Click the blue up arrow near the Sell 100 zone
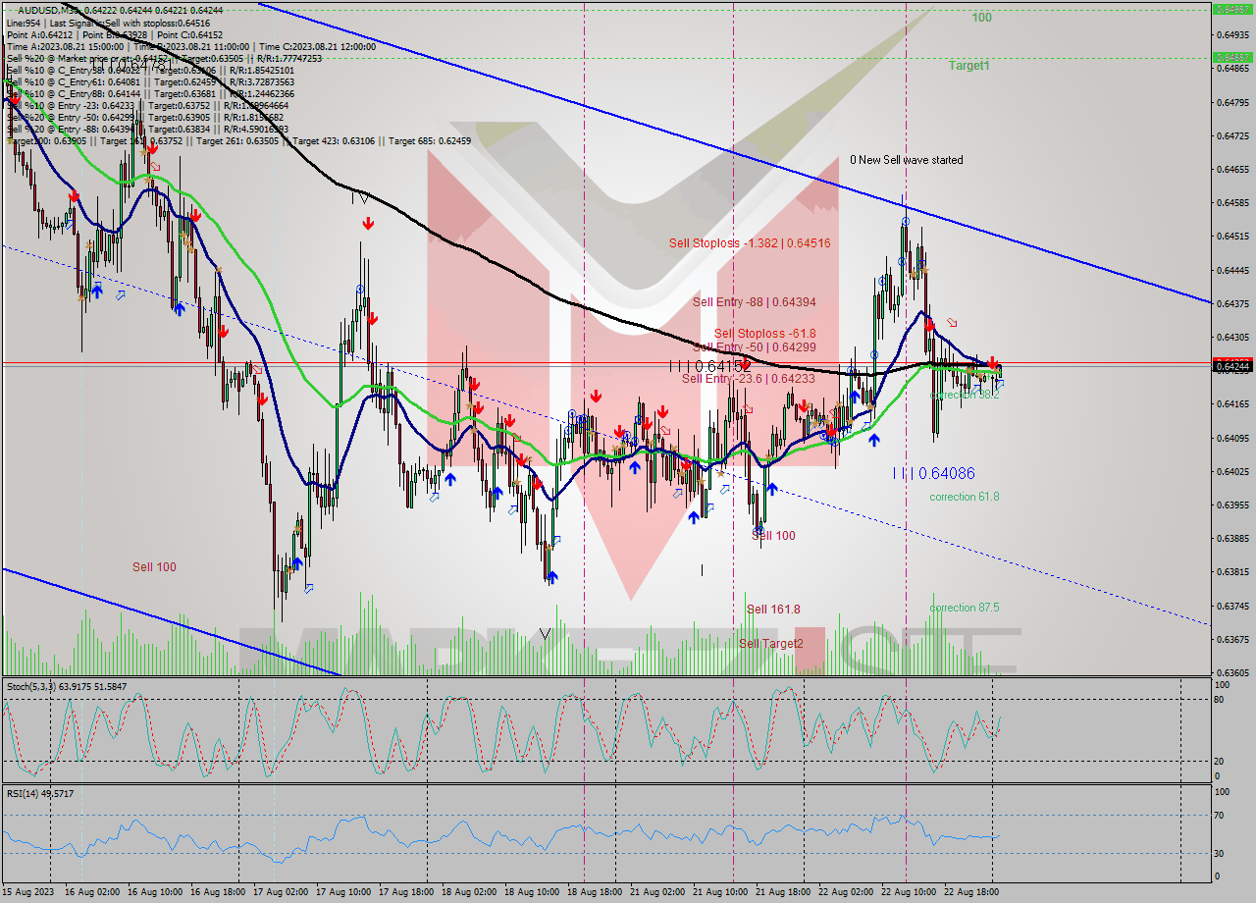Screen dimensions: 1256x903 coord(771,488)
